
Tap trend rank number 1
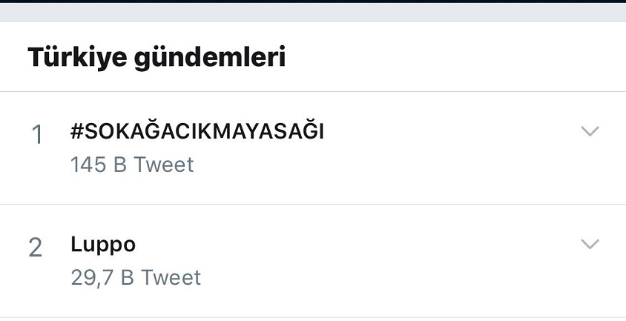tap(37, 134)
